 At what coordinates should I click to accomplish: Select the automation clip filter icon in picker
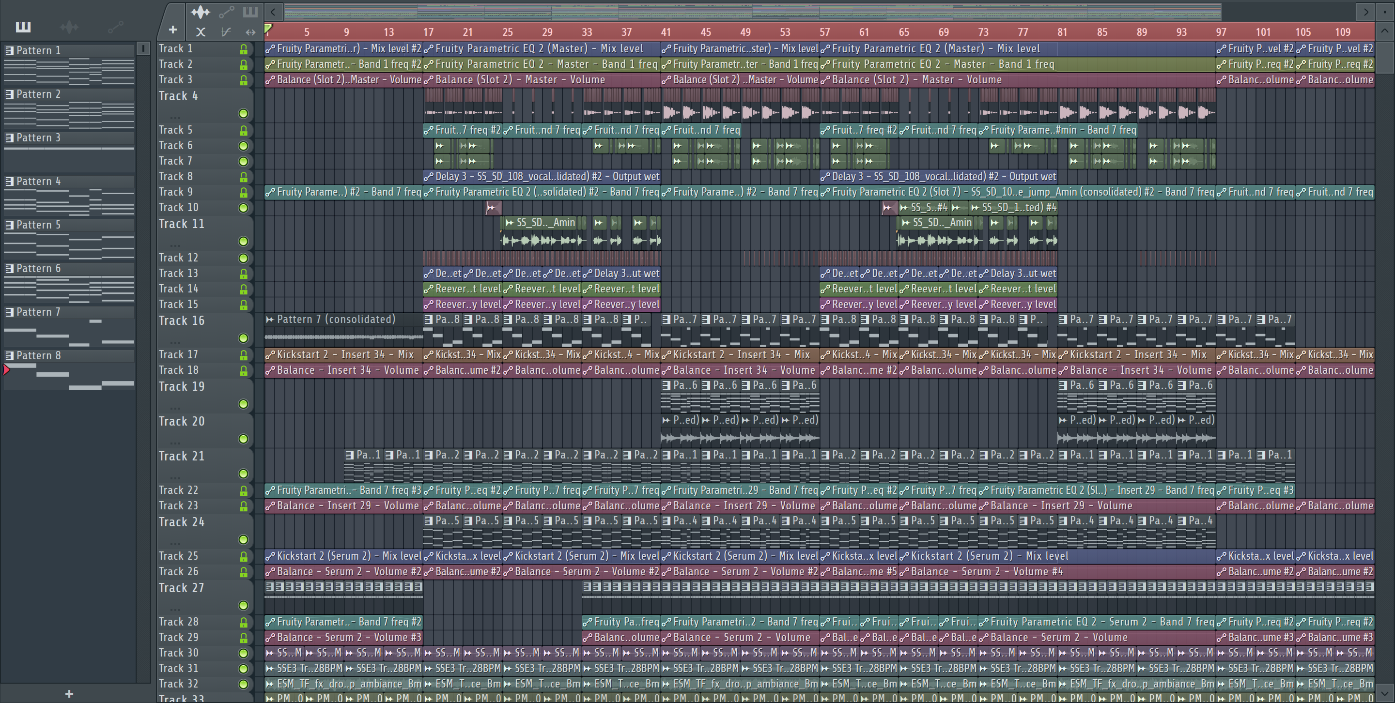[115, 26]
